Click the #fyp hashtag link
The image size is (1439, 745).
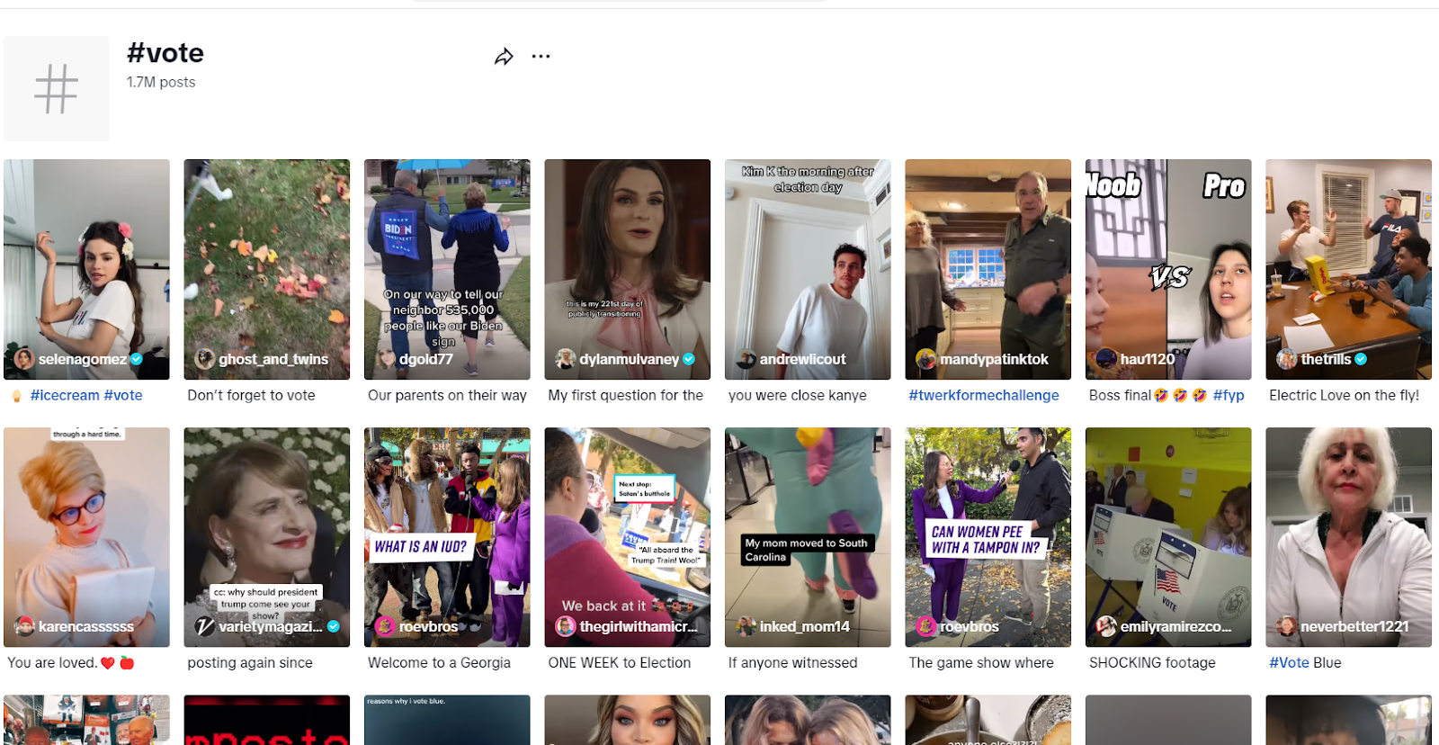pyautogui.click(x=1229, y=395)
